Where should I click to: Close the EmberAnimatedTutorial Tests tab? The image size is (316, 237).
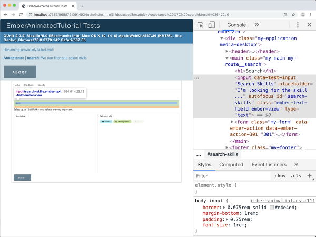tap(73, 6)
